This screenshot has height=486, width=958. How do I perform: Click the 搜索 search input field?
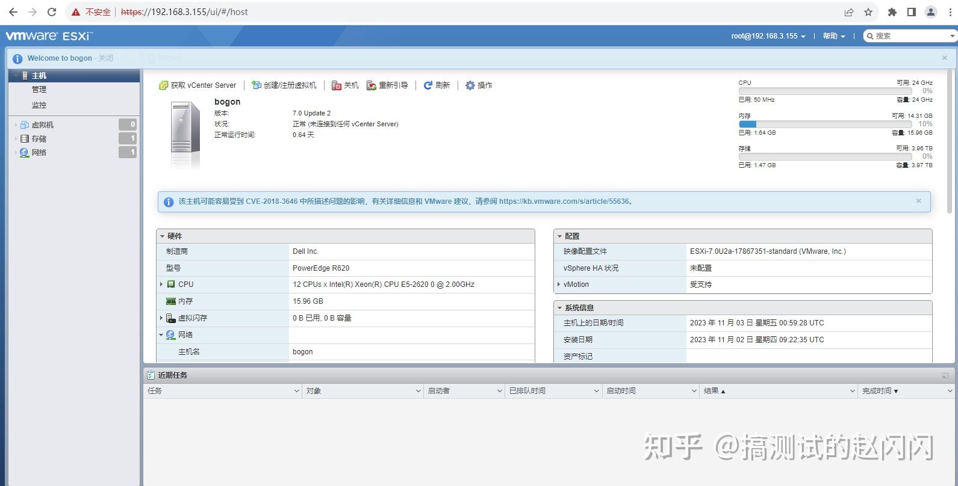[x=909, y=36]
